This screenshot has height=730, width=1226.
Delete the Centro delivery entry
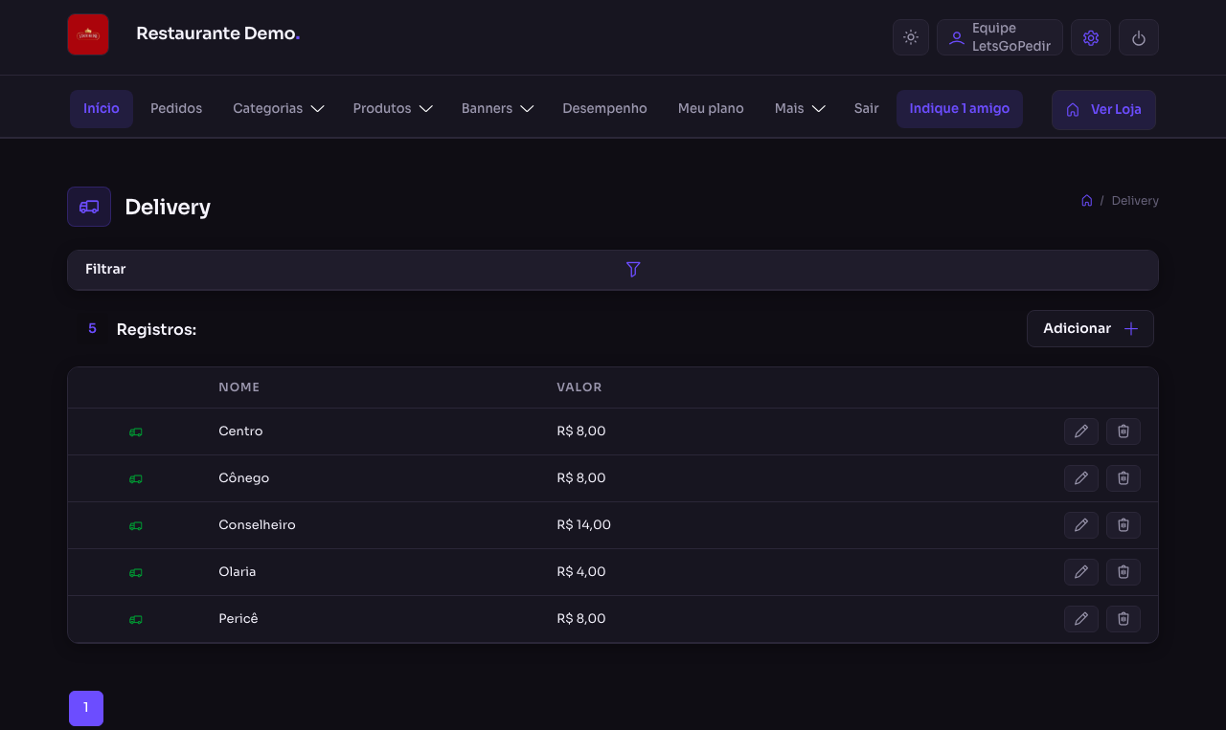[x=1124, y=431]
